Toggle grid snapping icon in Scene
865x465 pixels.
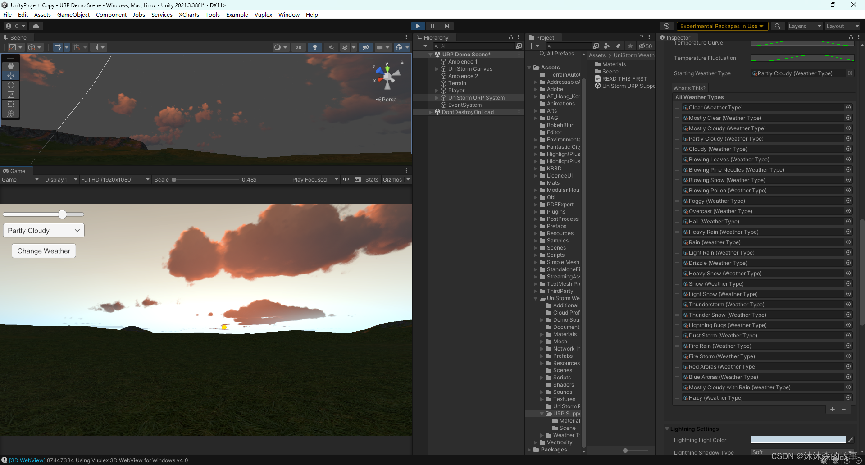pos(77,47)
